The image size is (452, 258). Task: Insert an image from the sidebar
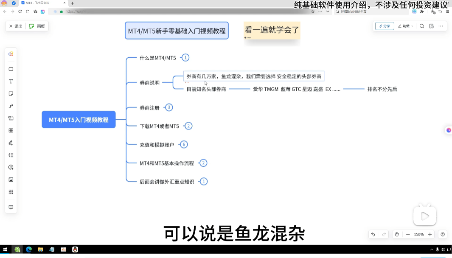pos(11,179)
